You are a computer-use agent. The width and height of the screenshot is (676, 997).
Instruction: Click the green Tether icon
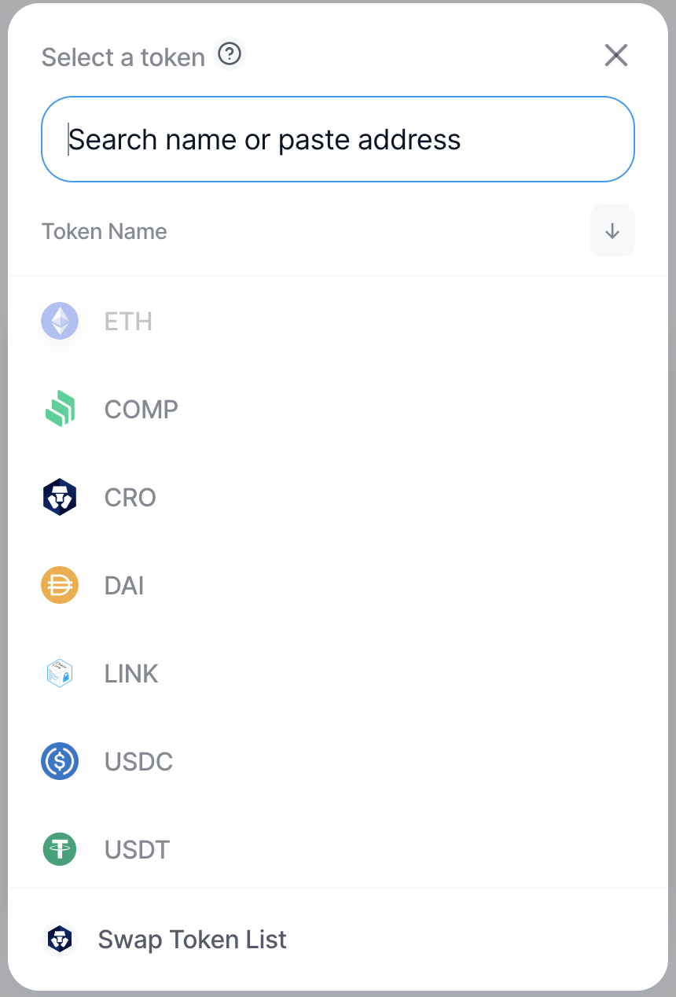point(60,849)
